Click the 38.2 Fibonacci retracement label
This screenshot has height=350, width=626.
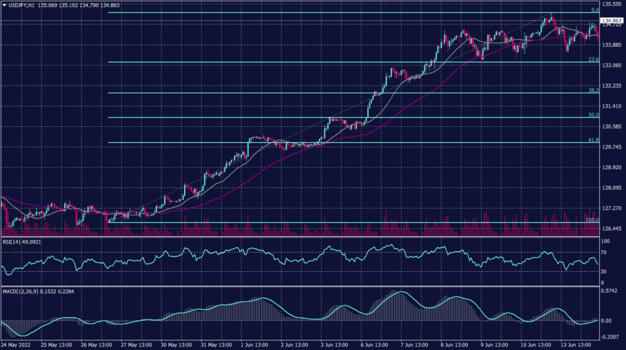592,90
